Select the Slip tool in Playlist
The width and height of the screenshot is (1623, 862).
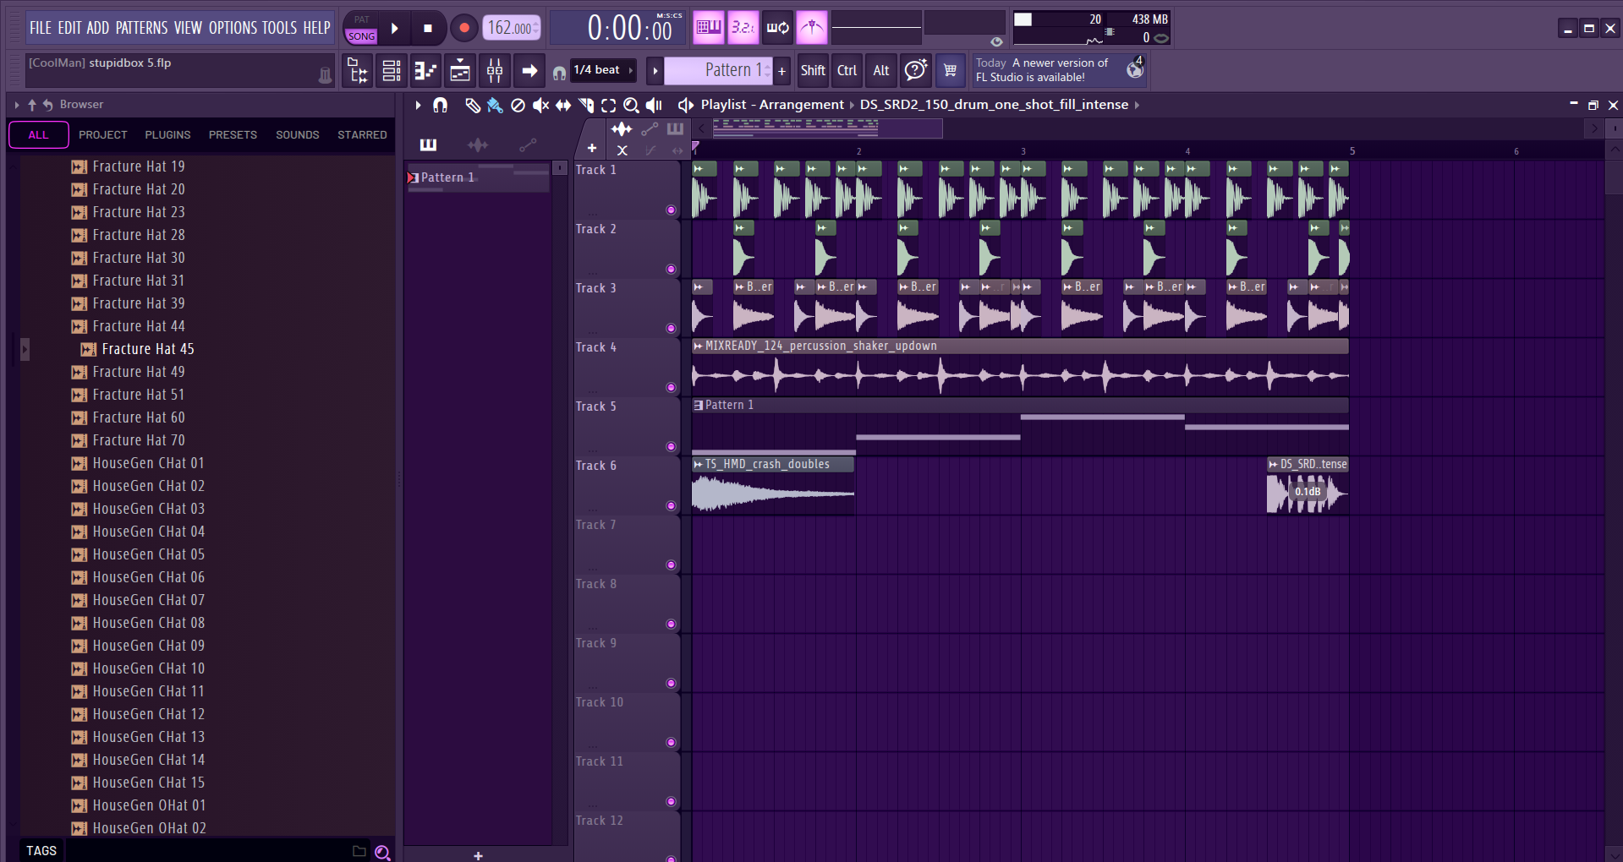[563, 105]
